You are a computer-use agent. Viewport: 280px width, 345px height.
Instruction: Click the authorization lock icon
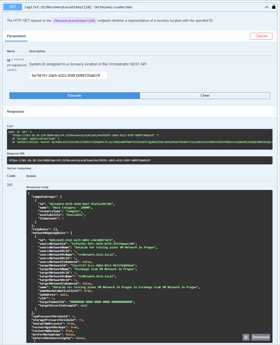(274, 7)
